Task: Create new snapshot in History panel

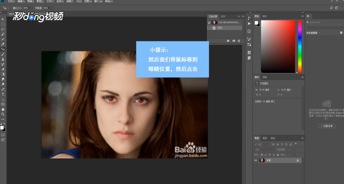Action: [x=234, y=41]
